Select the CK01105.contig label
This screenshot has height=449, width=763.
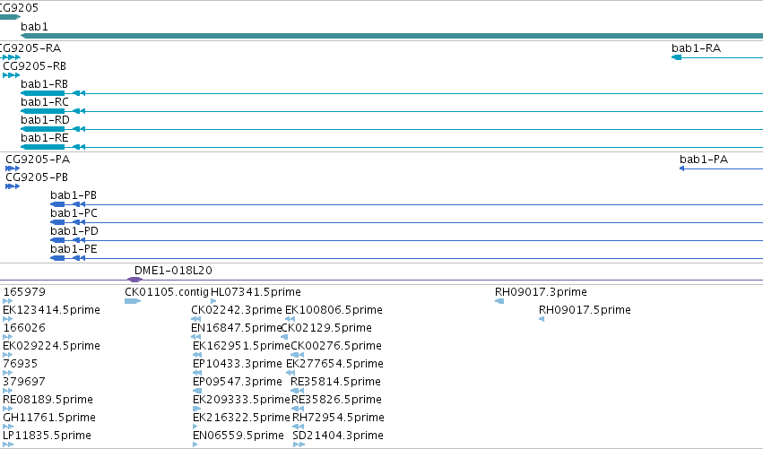(167, 292)
